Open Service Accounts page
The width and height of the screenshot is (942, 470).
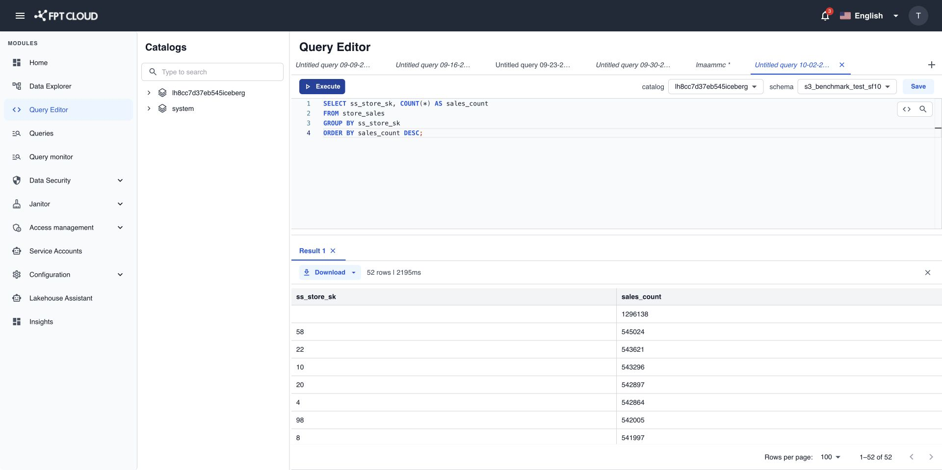[68, 251]
